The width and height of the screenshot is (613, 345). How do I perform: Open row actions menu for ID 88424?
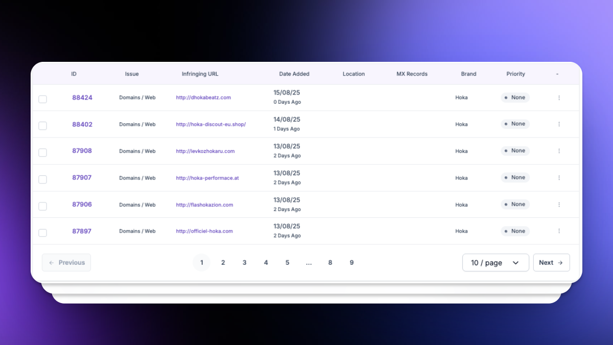(559, 98)
